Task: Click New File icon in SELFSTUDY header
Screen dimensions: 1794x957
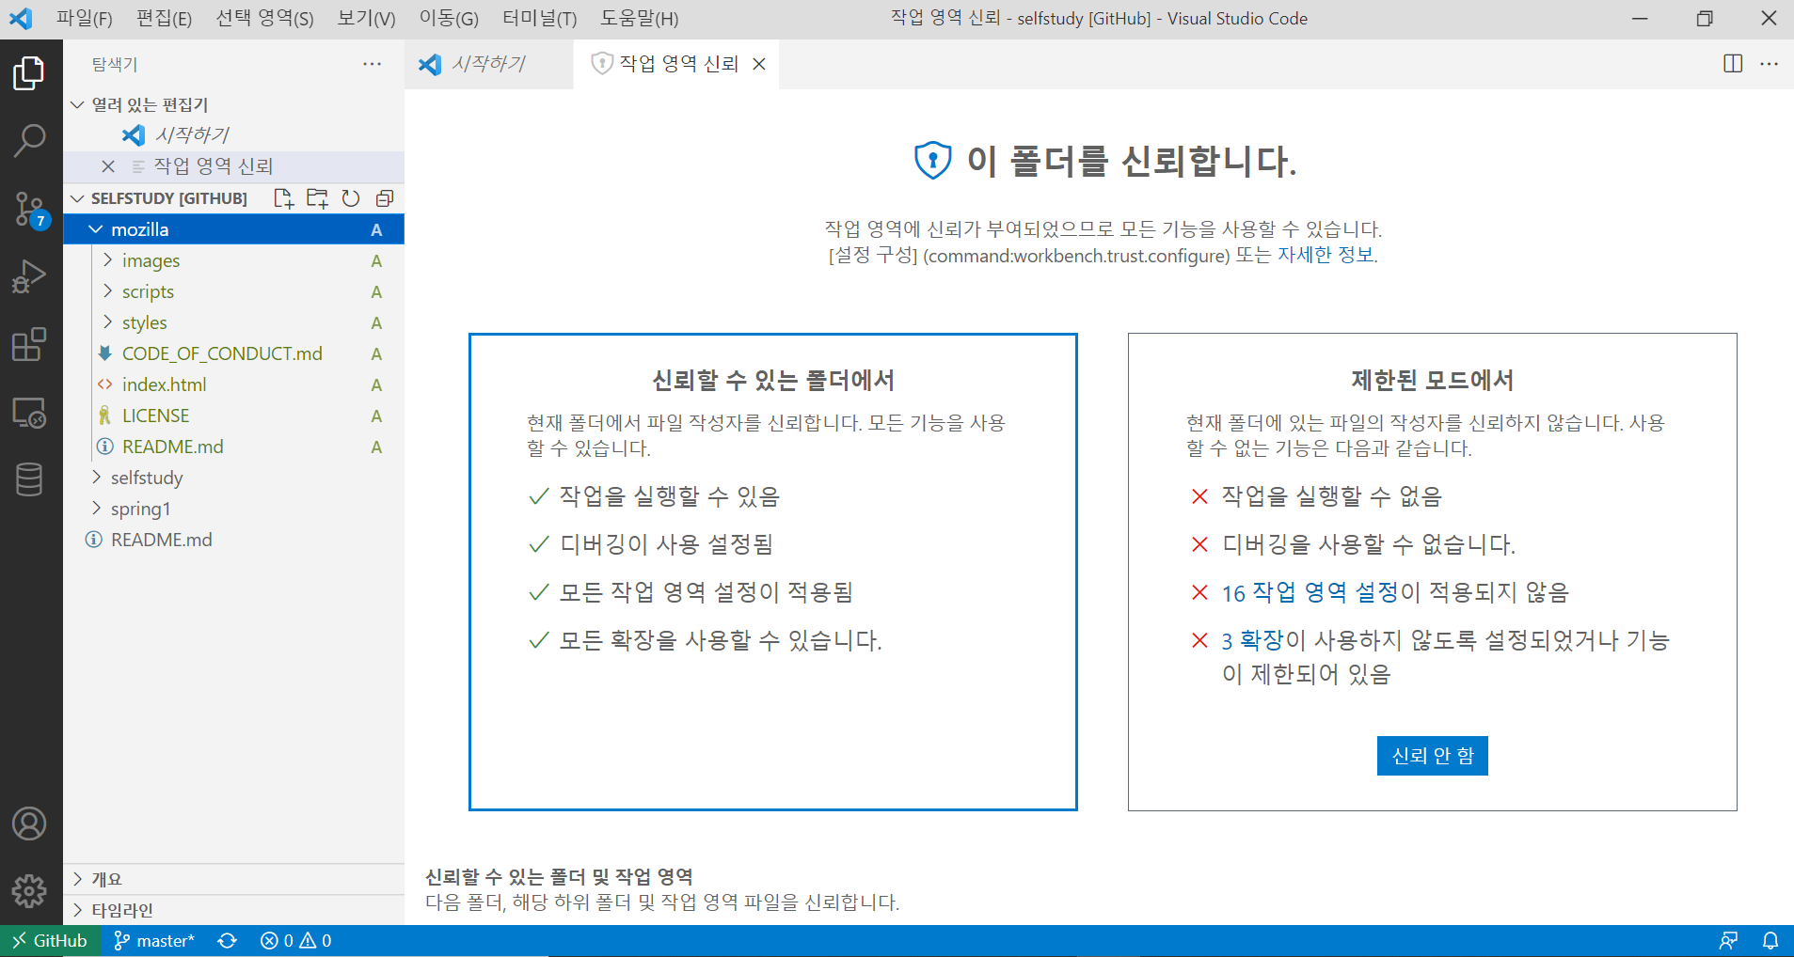Action: 283,198
